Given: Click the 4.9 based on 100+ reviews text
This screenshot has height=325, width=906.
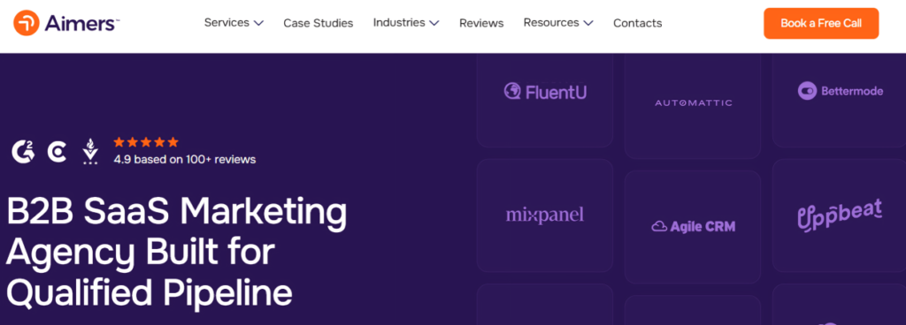Looking at the screenshot, I should [185, 159].
